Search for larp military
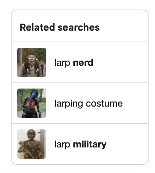 point(80,144)
